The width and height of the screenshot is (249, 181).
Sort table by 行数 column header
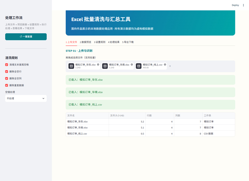160,115
